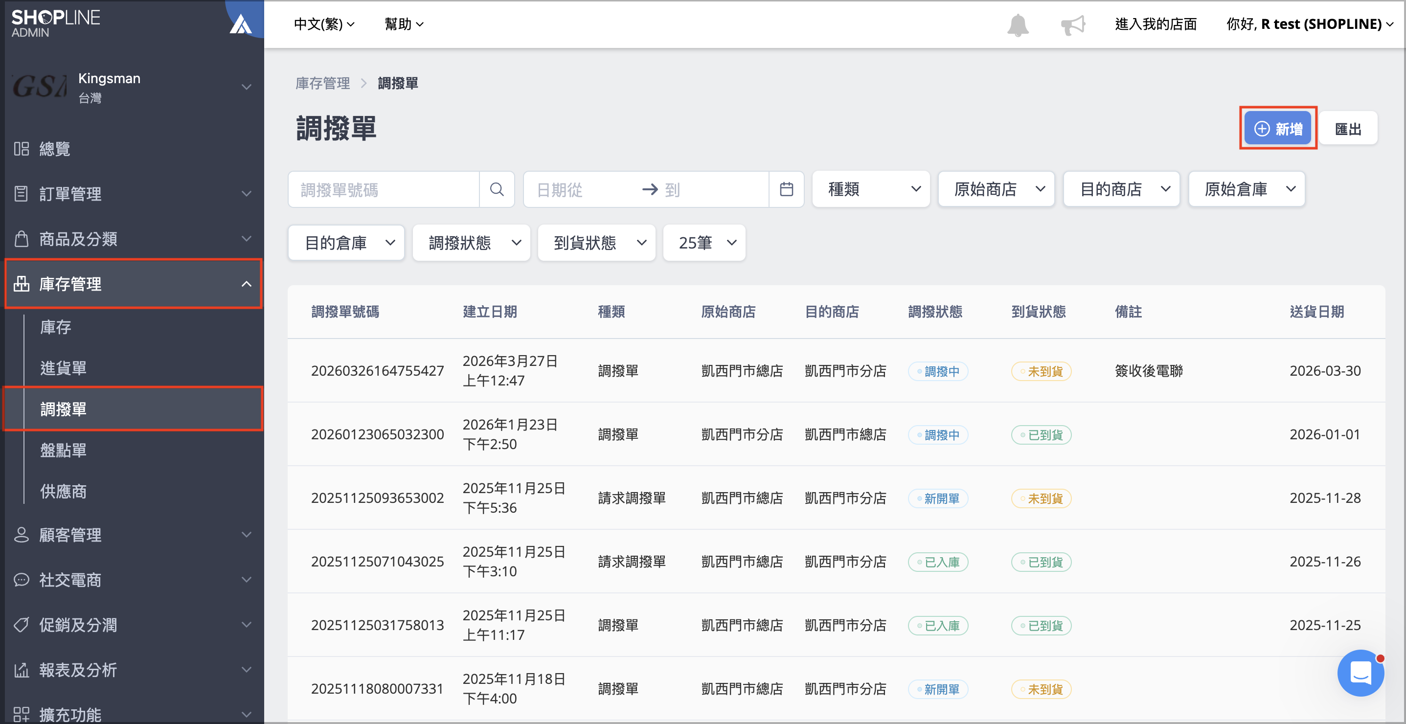Click the 庫存管理 breadcrumb link
Screen dimensions: 1406x724
[x=322, y=83]
